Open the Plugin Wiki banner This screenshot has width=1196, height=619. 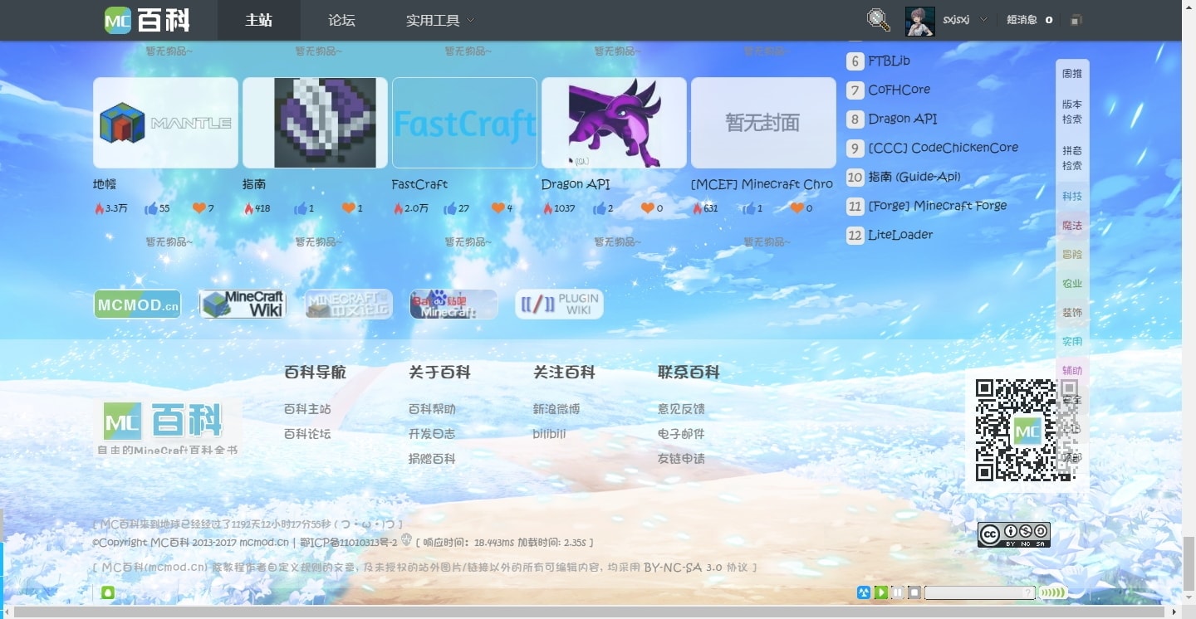559,305
